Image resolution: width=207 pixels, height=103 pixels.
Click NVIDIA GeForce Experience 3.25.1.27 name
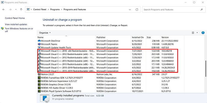(x=59, y=81)
